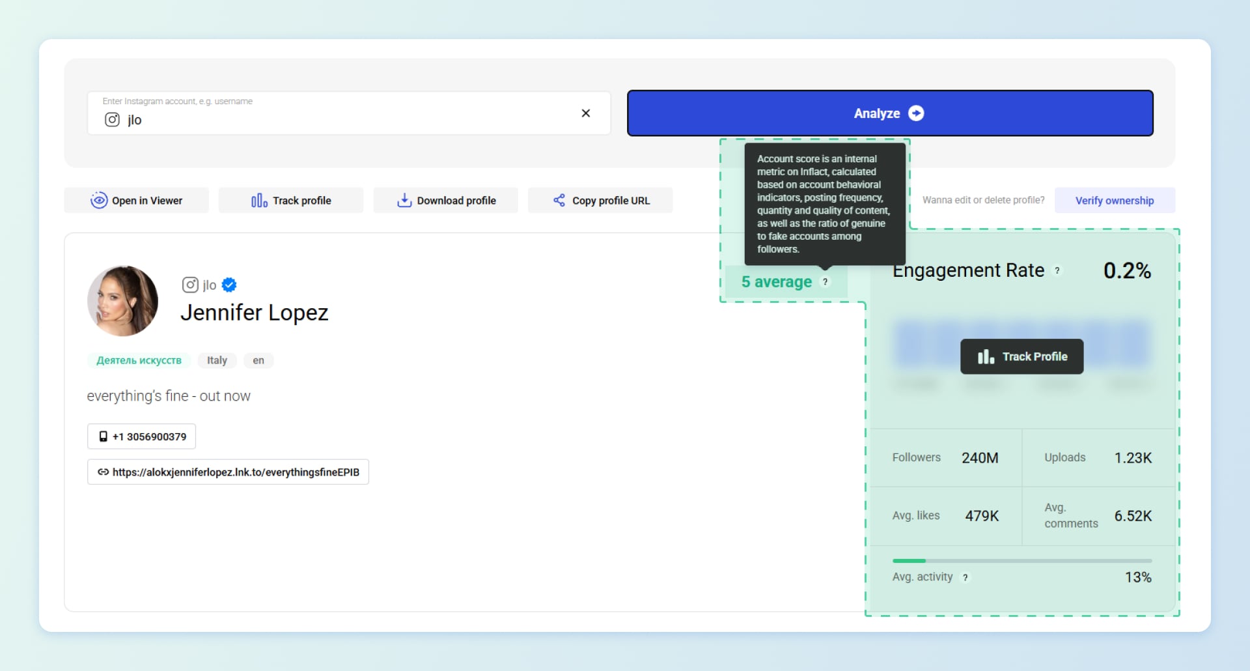This screenshot has height=671, width=1250.
Task: Click the 13% average activity value
Action: pos(1138,577)
